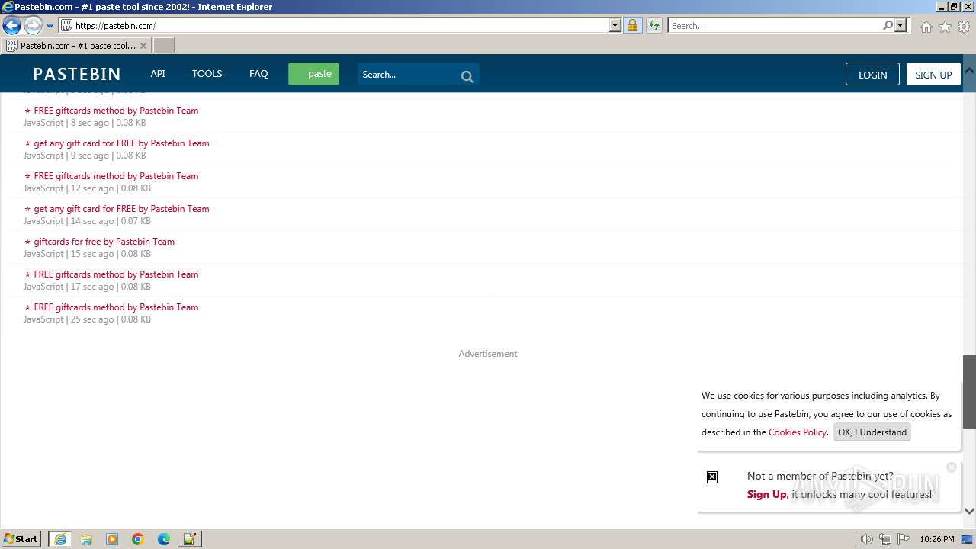Close the Pastebin.com tab
The width and height of the screenshot is (976, 549).
click(143, 46)
